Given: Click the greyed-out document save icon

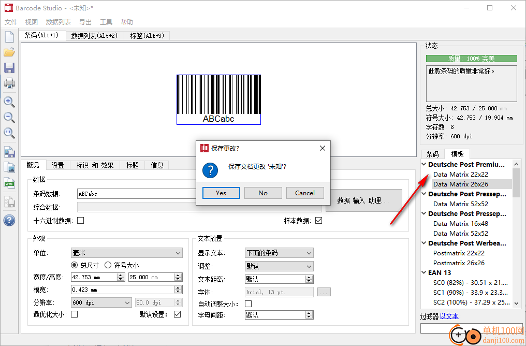Looking at the screenshot, I should pos(9,201).
